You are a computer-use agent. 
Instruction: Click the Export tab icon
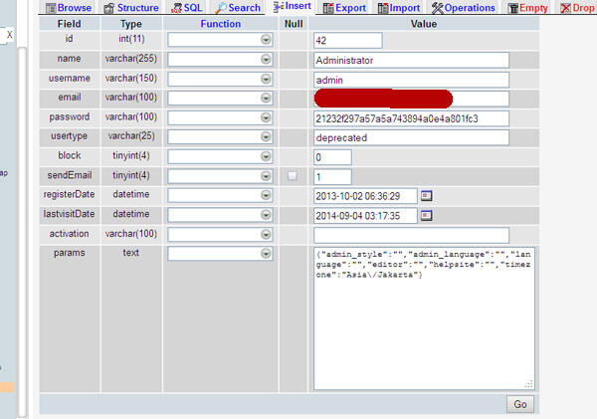[x=328, y=8]
